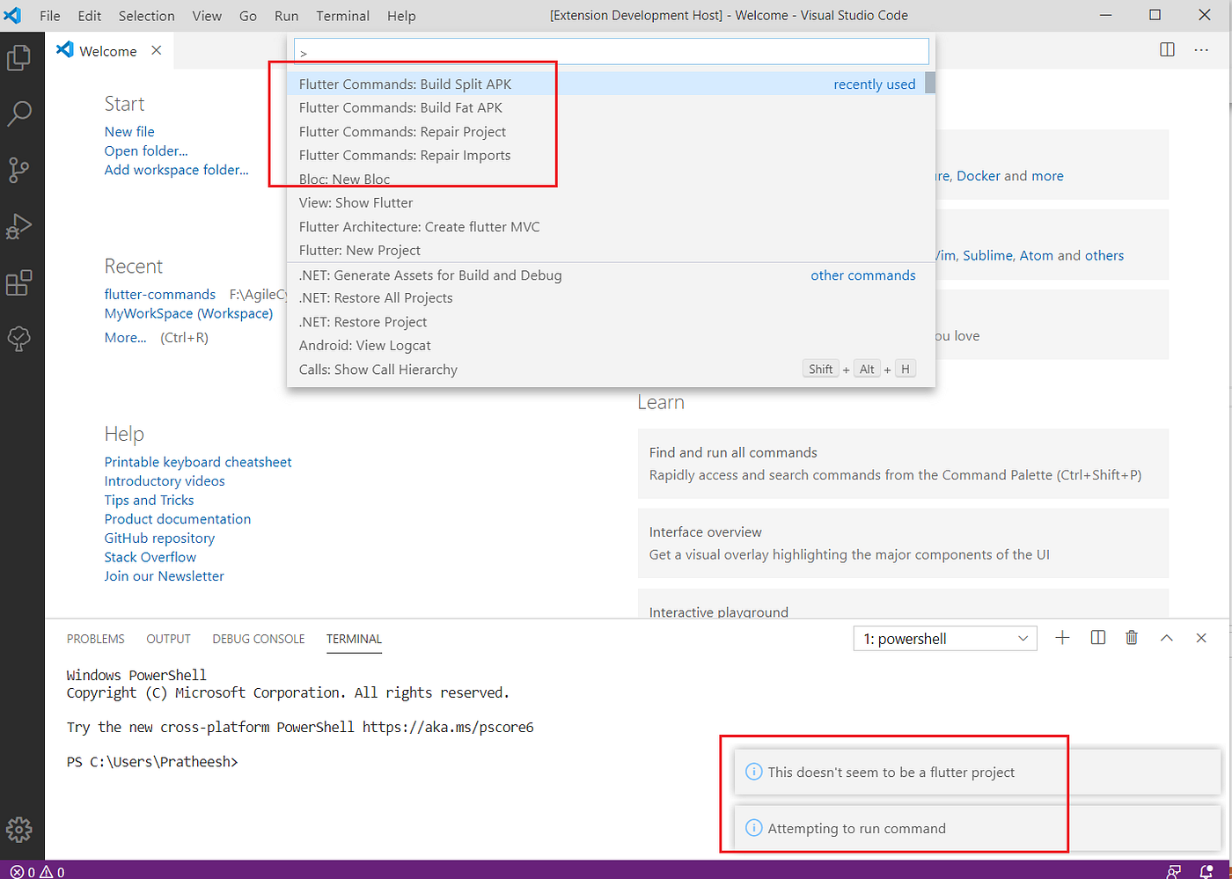Select the Run and Debug icon

point(19,226)
